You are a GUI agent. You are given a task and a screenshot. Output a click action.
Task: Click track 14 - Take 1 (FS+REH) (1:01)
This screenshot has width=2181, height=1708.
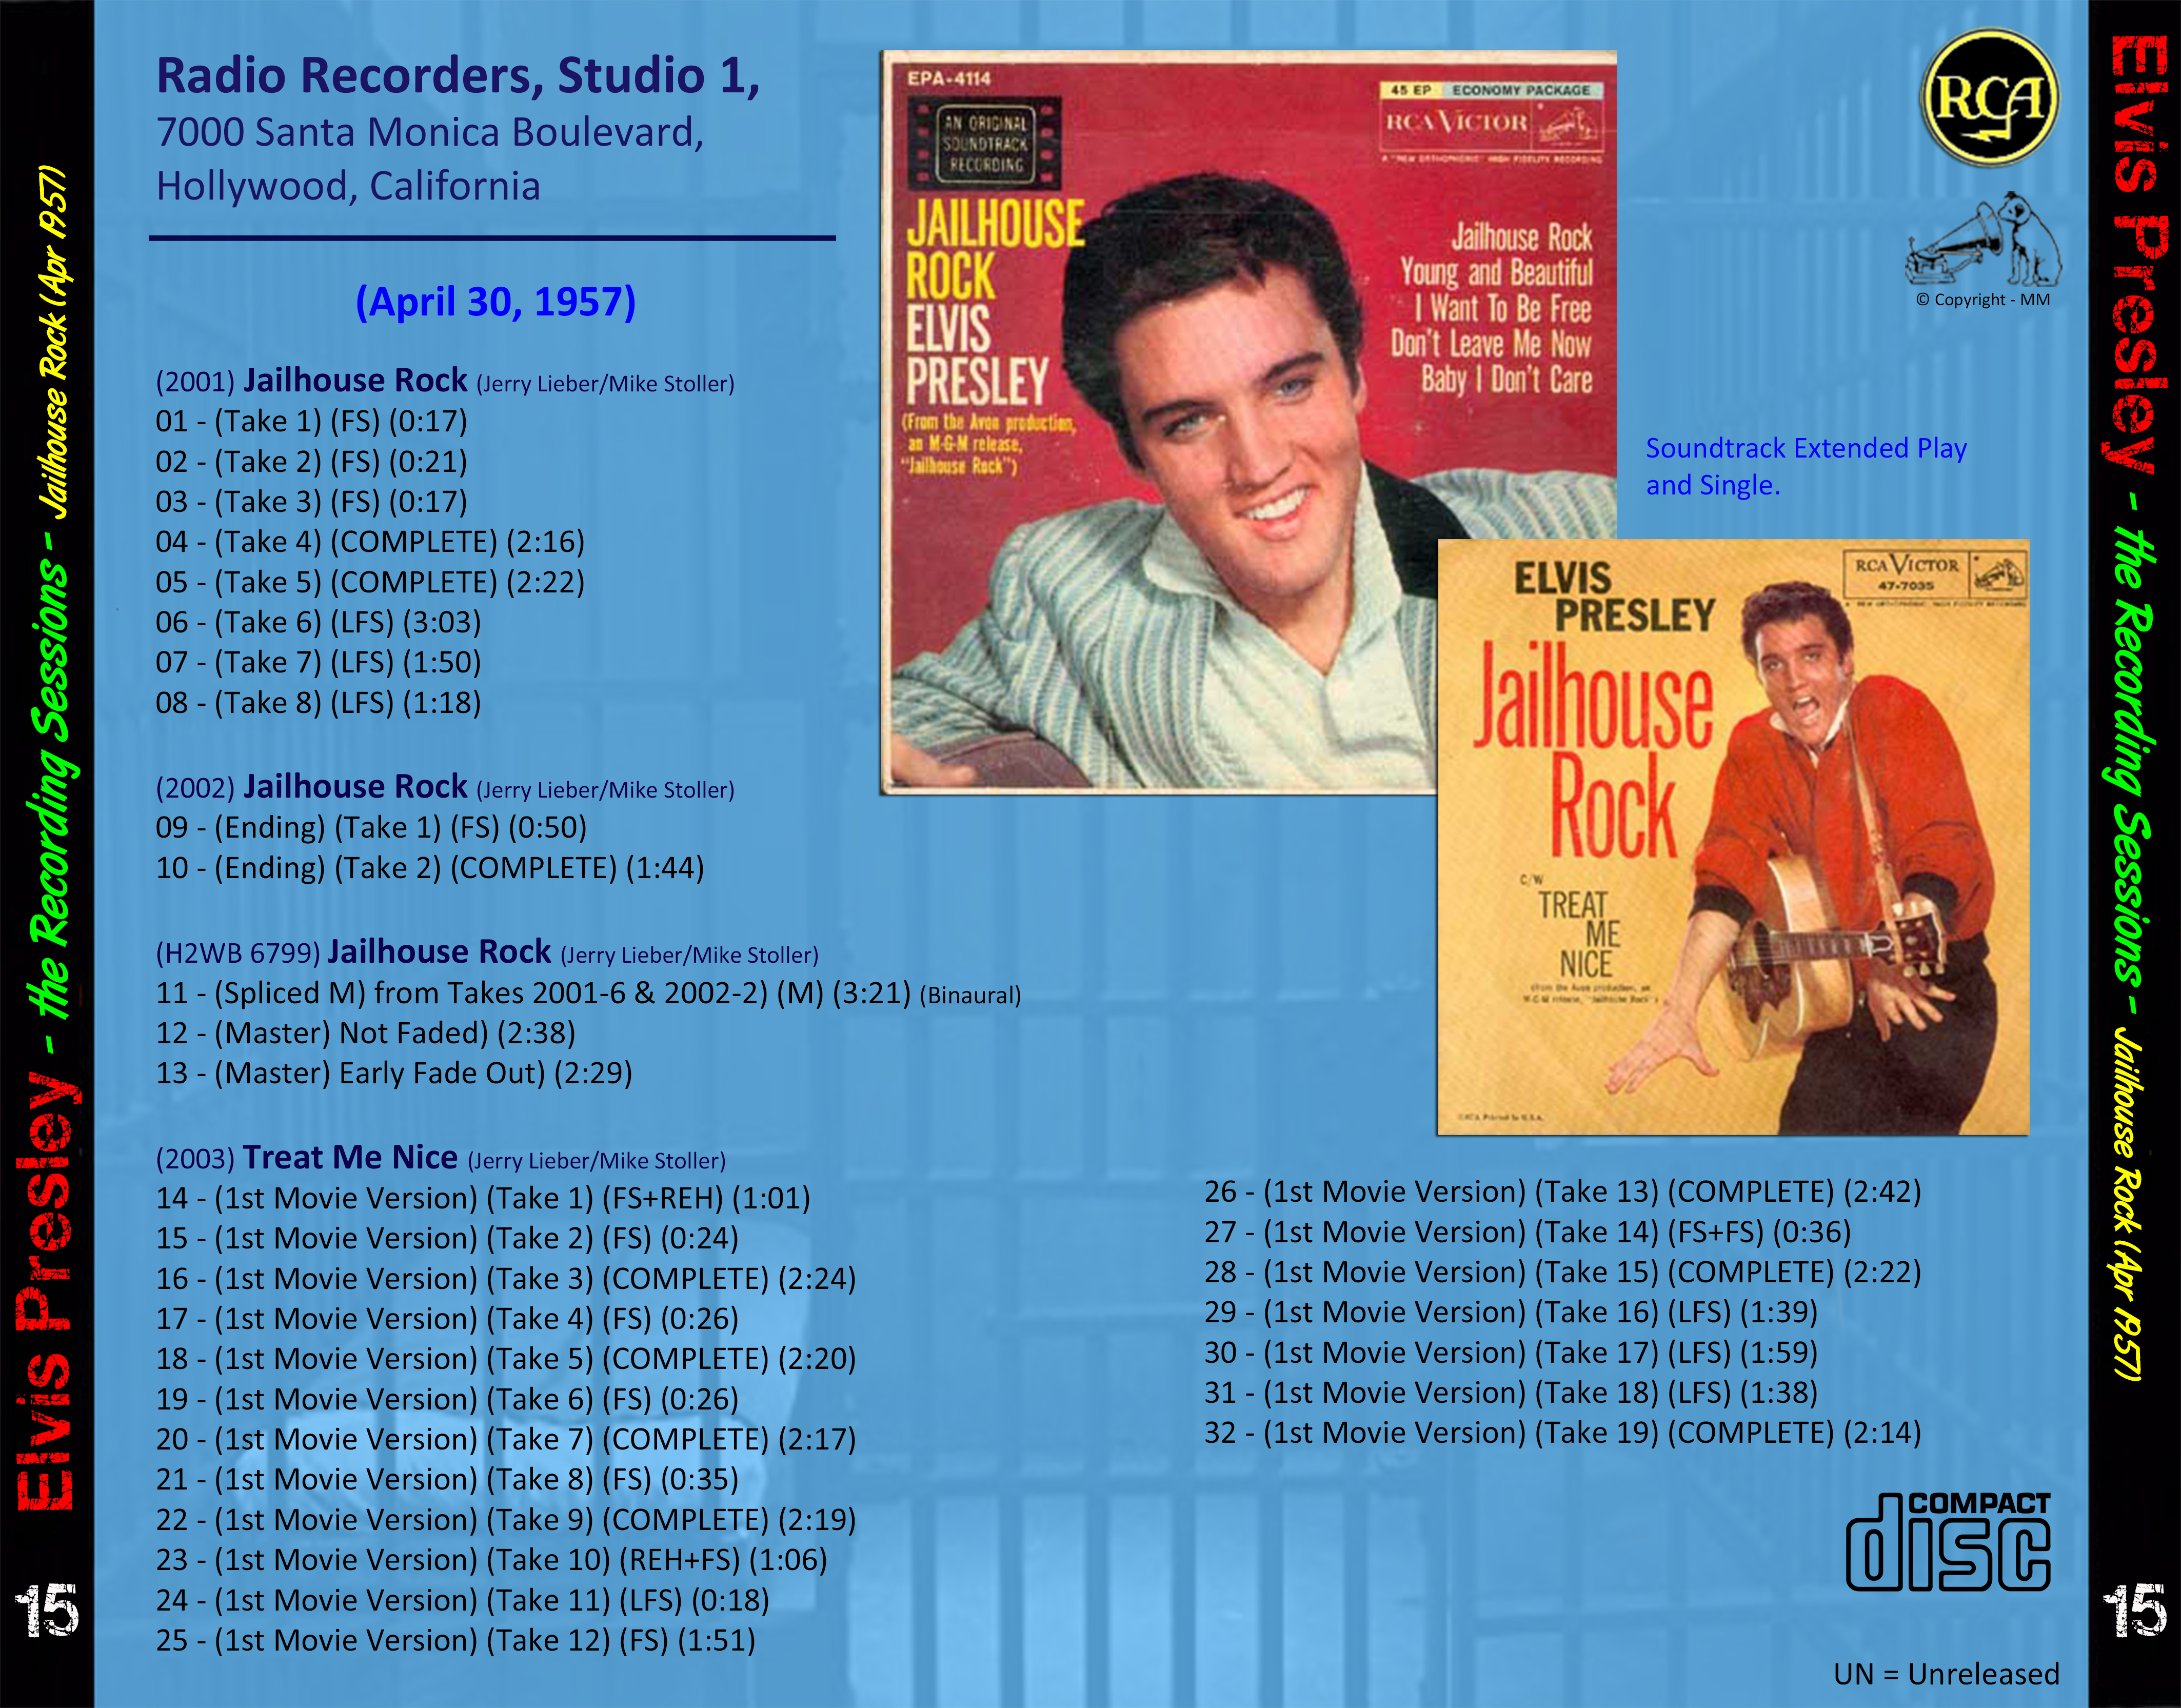[483, 1198]
